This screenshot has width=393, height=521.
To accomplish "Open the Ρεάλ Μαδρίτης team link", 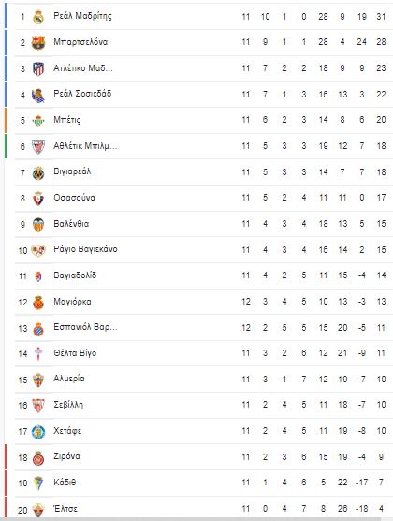I will tap(82, 16).
